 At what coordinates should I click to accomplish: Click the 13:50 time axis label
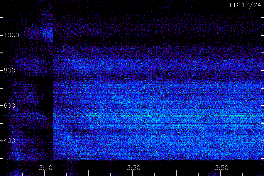click(x=220, y=168)
